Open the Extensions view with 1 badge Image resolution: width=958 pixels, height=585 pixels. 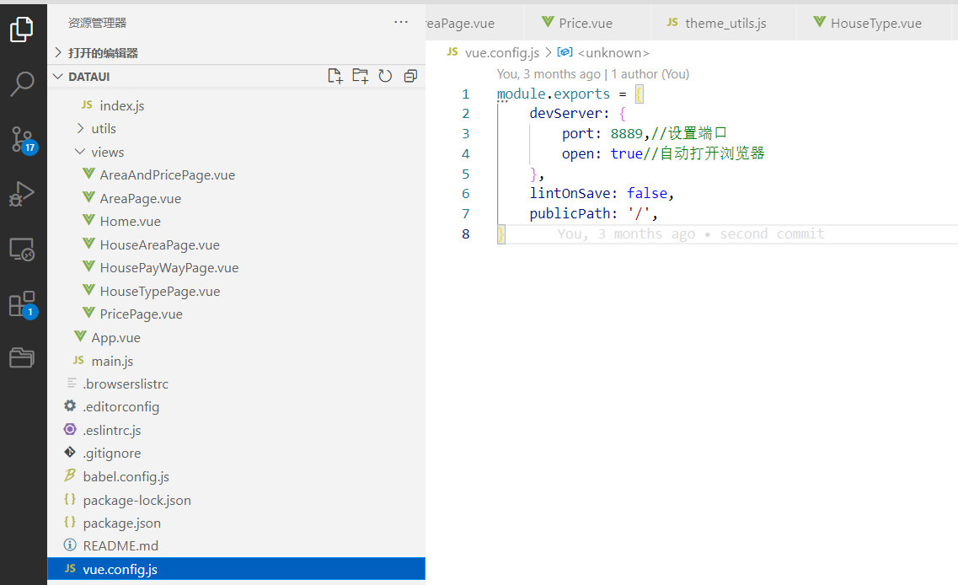(x=24, y=304)
